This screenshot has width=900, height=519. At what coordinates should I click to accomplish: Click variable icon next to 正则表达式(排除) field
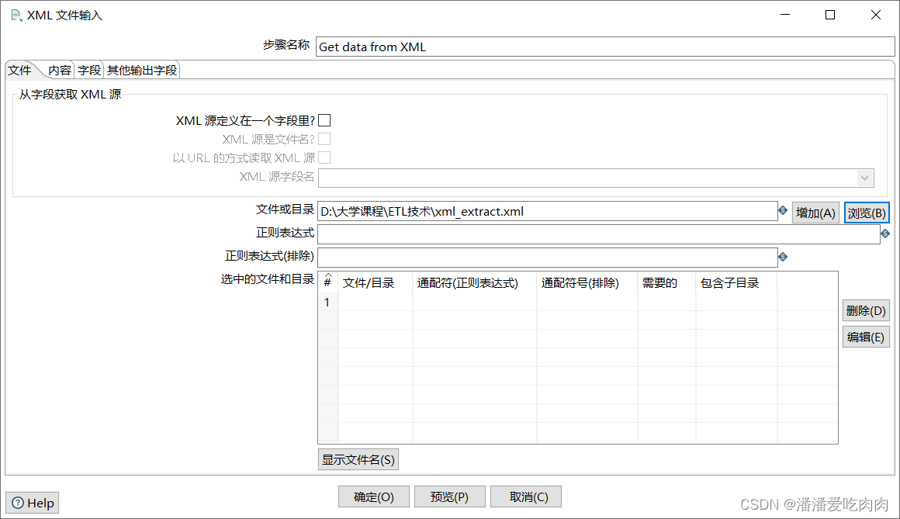point(782,257)
